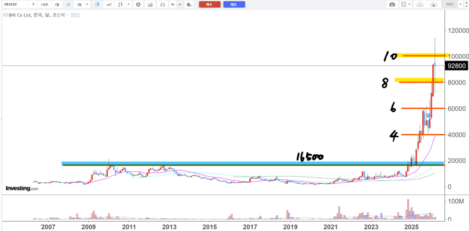
Task: Load chart layout with cloud download icon
Action: coord(420,4)
